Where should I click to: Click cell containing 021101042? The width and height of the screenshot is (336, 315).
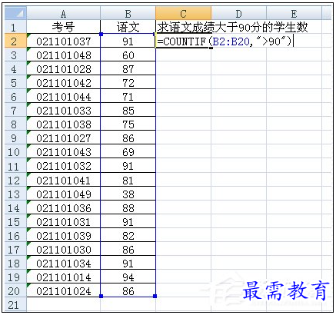[x=64, y=82]
